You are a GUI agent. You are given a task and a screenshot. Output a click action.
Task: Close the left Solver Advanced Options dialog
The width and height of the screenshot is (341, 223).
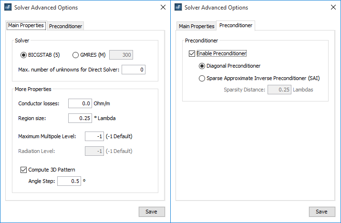point(163,7)
